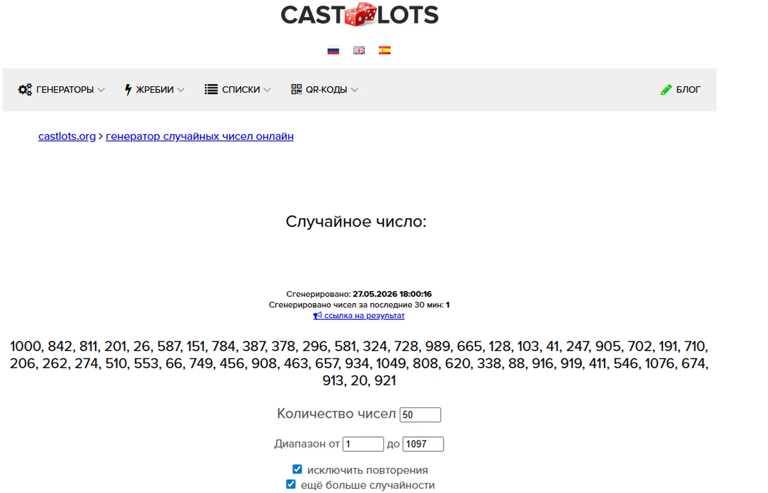Click the range upper limit field 1097
The width and height of the screenshot is (768, 493).
click(x=423, y=444)
